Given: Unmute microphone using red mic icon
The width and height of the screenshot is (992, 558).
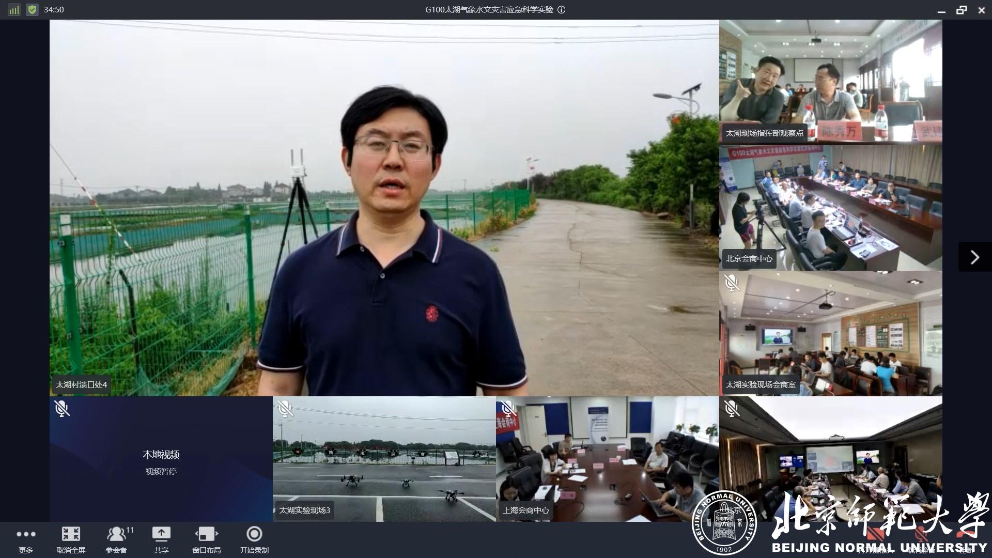Looking at the screenshot, I should pos(921,534).
